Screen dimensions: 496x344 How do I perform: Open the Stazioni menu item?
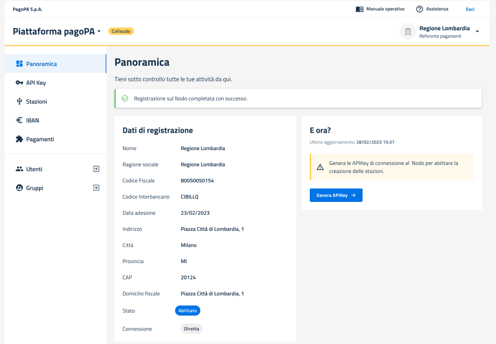click(x=36, y=101)
